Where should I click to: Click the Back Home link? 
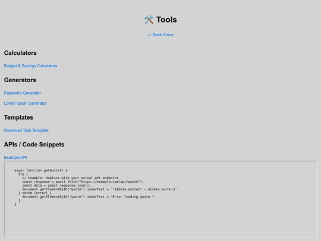pyautogui.click(x=160, y=35)
